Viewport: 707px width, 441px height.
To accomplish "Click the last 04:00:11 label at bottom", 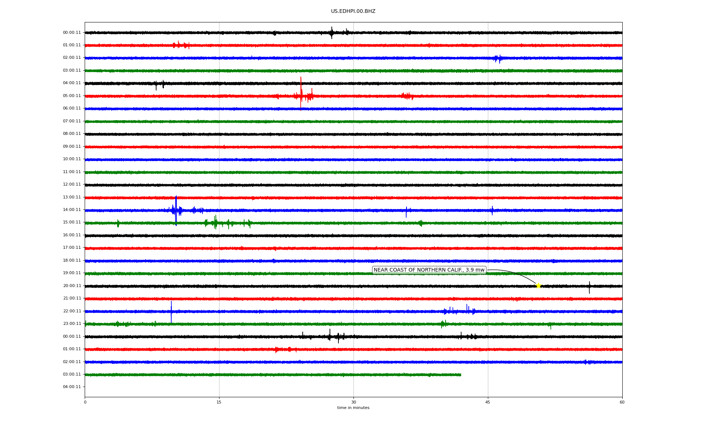I will point(72,387).
